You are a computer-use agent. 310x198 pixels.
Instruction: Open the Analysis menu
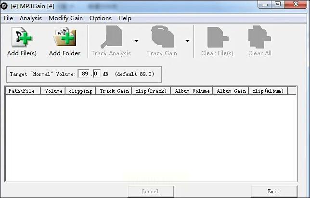tap(31, 18)
